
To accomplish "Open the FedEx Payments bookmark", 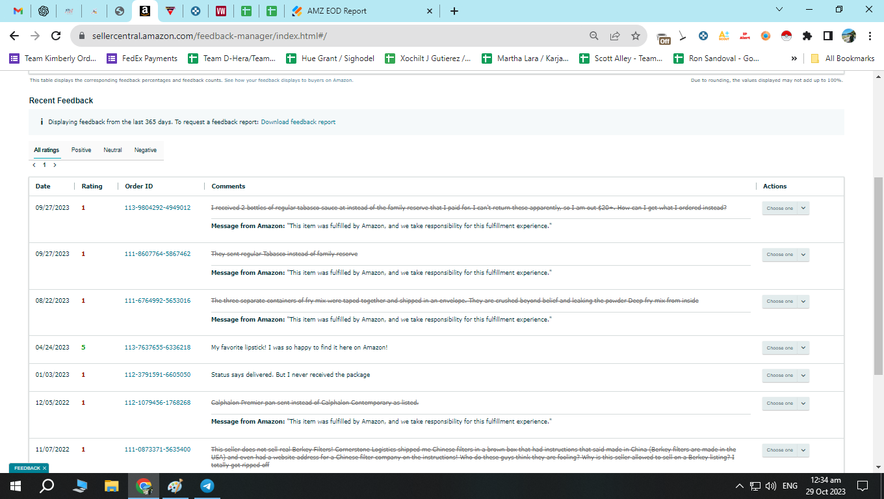I will click(x=142, y=58).
